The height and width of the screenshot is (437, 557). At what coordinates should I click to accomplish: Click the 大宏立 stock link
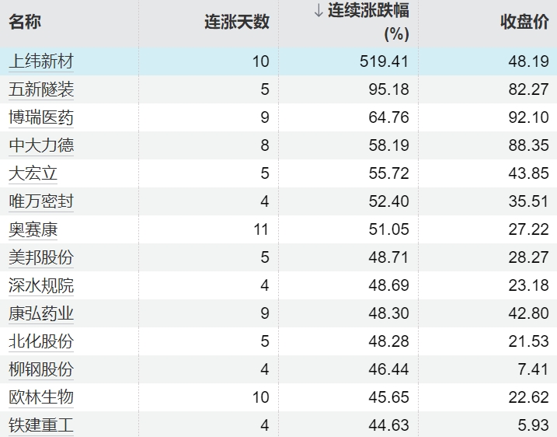pos(33,173)
